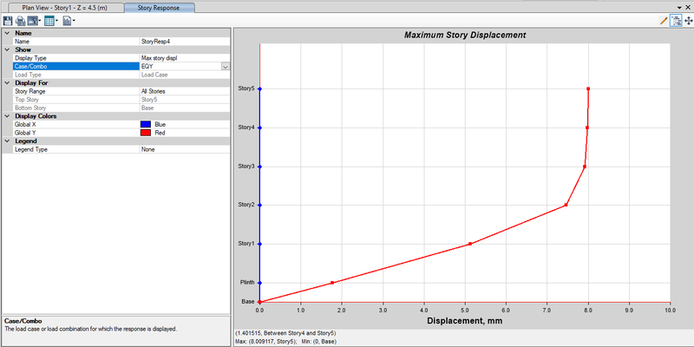Click the four-arrow pan icon
Screen dimensions: 694x347
[x=687, y=20]
